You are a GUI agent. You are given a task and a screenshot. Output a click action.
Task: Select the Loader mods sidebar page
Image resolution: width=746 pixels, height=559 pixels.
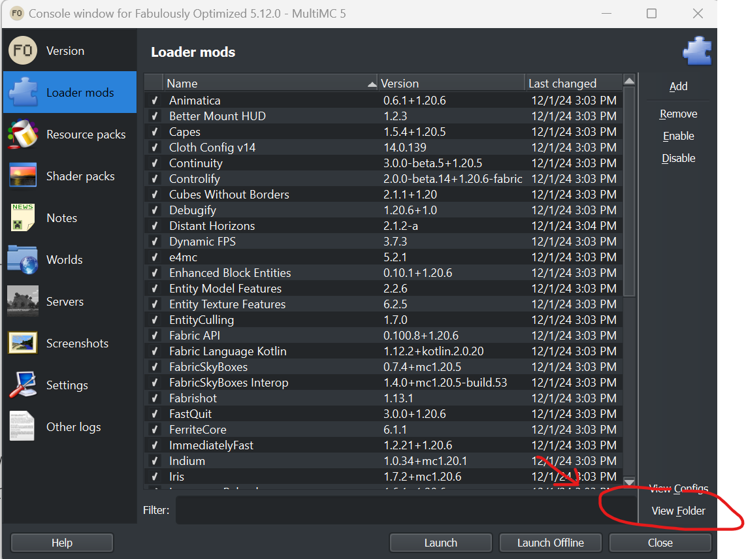coord(70,92)
